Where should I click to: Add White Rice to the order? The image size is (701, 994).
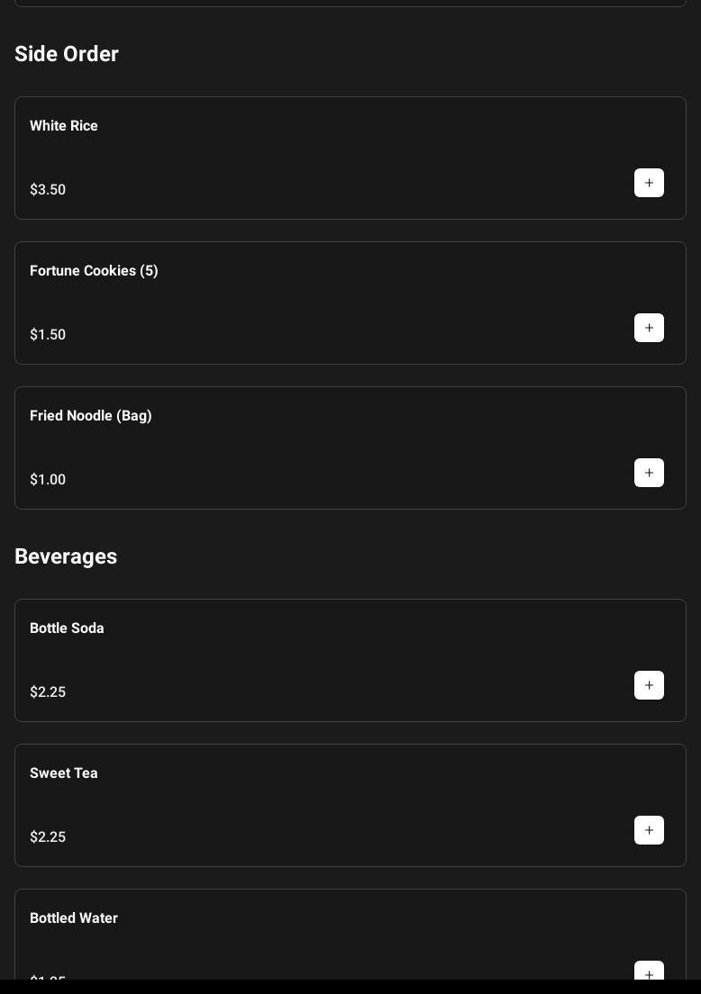coord(649,183)
